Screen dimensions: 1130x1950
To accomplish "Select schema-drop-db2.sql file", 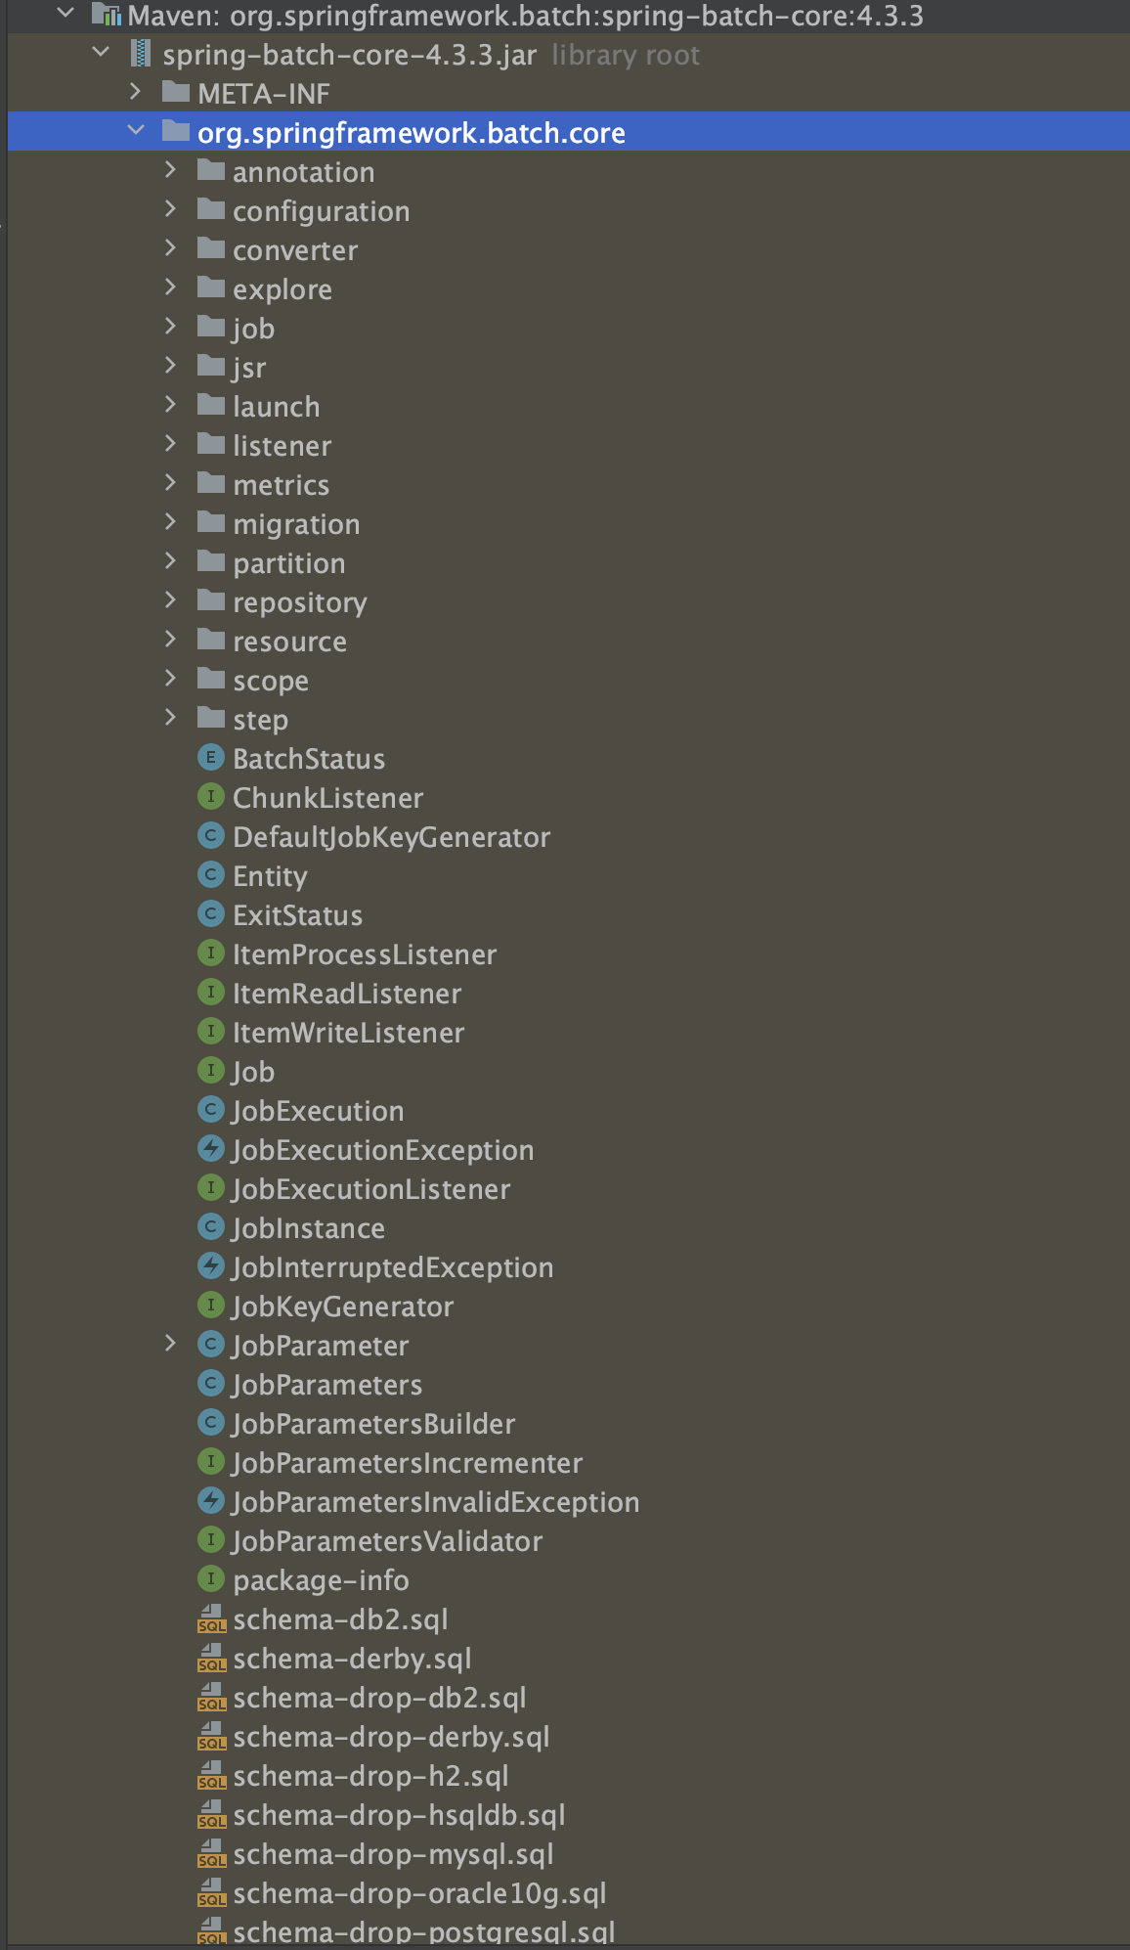I will [380, 1698].
